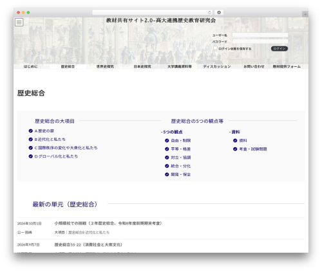Screen dimensions: 322x272
Task: Click checkmark icon beside 開発・保全
Action: 167,174
